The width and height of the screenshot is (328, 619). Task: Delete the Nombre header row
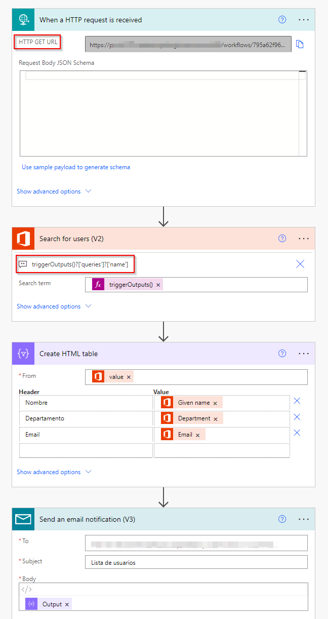297,401
